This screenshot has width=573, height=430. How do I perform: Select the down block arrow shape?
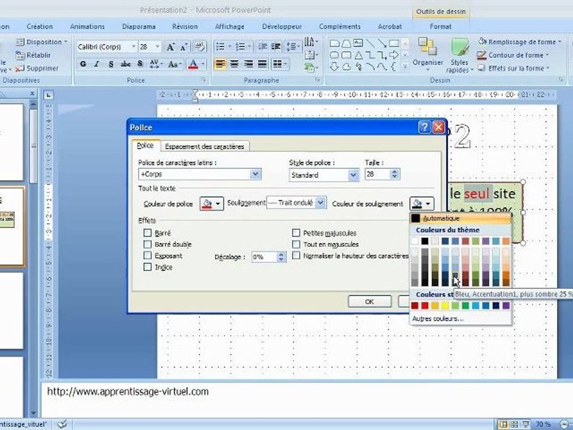pyautogui.click(x=334, y=67)
